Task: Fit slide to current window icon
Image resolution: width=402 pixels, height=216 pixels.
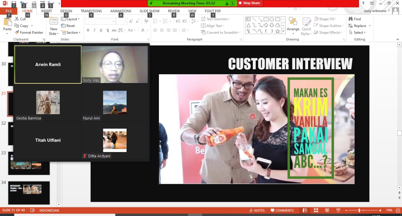Action: 398,210
